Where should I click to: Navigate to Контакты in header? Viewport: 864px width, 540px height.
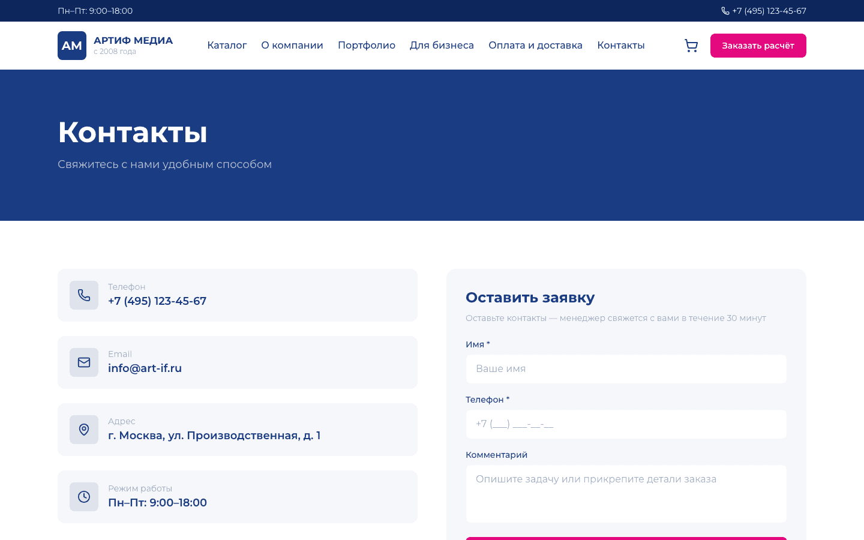coord(621,46)
